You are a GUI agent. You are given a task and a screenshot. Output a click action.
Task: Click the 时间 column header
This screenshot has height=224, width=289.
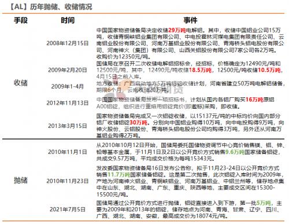point(68,20)
